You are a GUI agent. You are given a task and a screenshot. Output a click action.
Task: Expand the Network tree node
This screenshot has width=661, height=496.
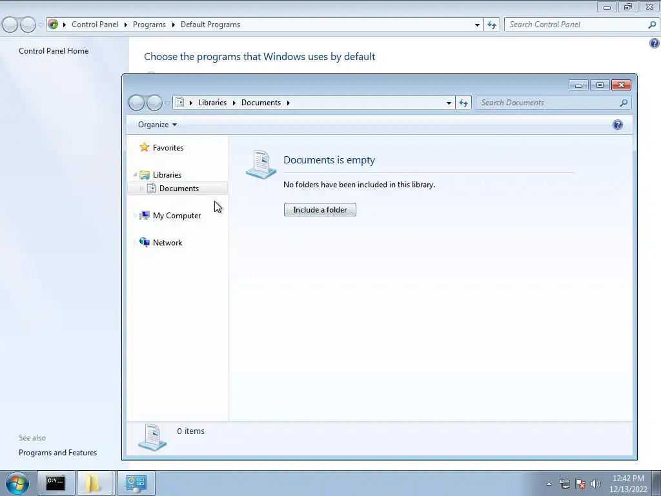[x=135, y=243]
